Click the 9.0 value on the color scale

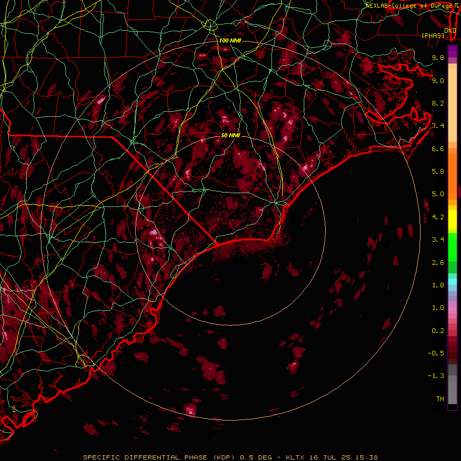tap(438, 80)
